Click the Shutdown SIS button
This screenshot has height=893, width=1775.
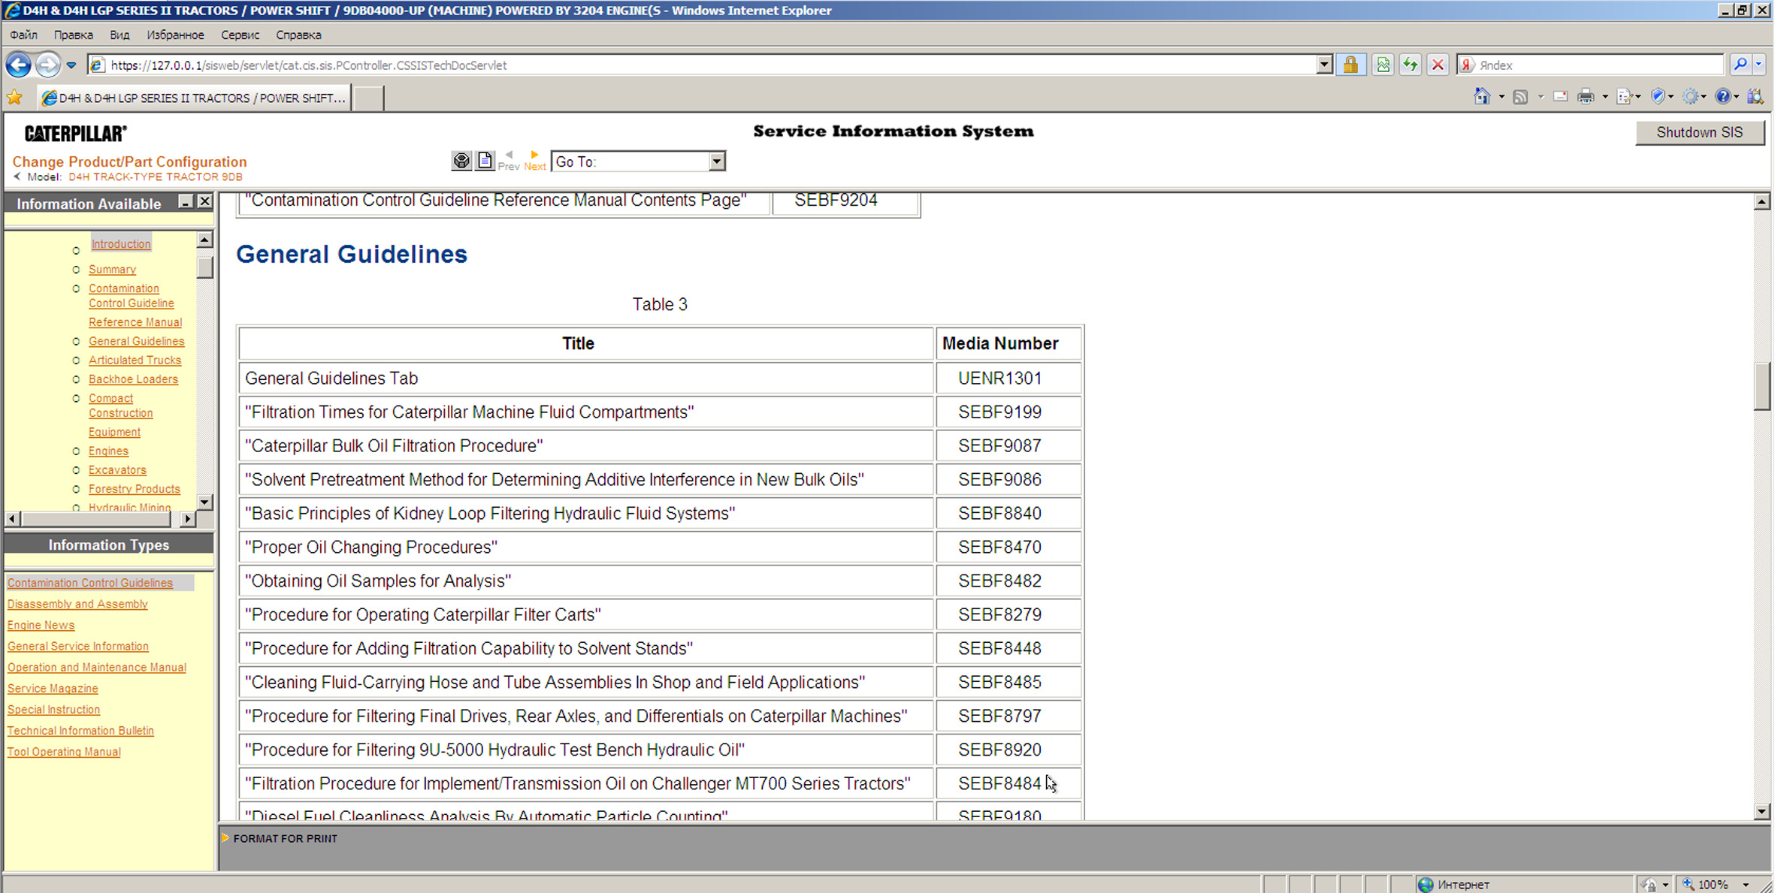(x=1699, y=132)
